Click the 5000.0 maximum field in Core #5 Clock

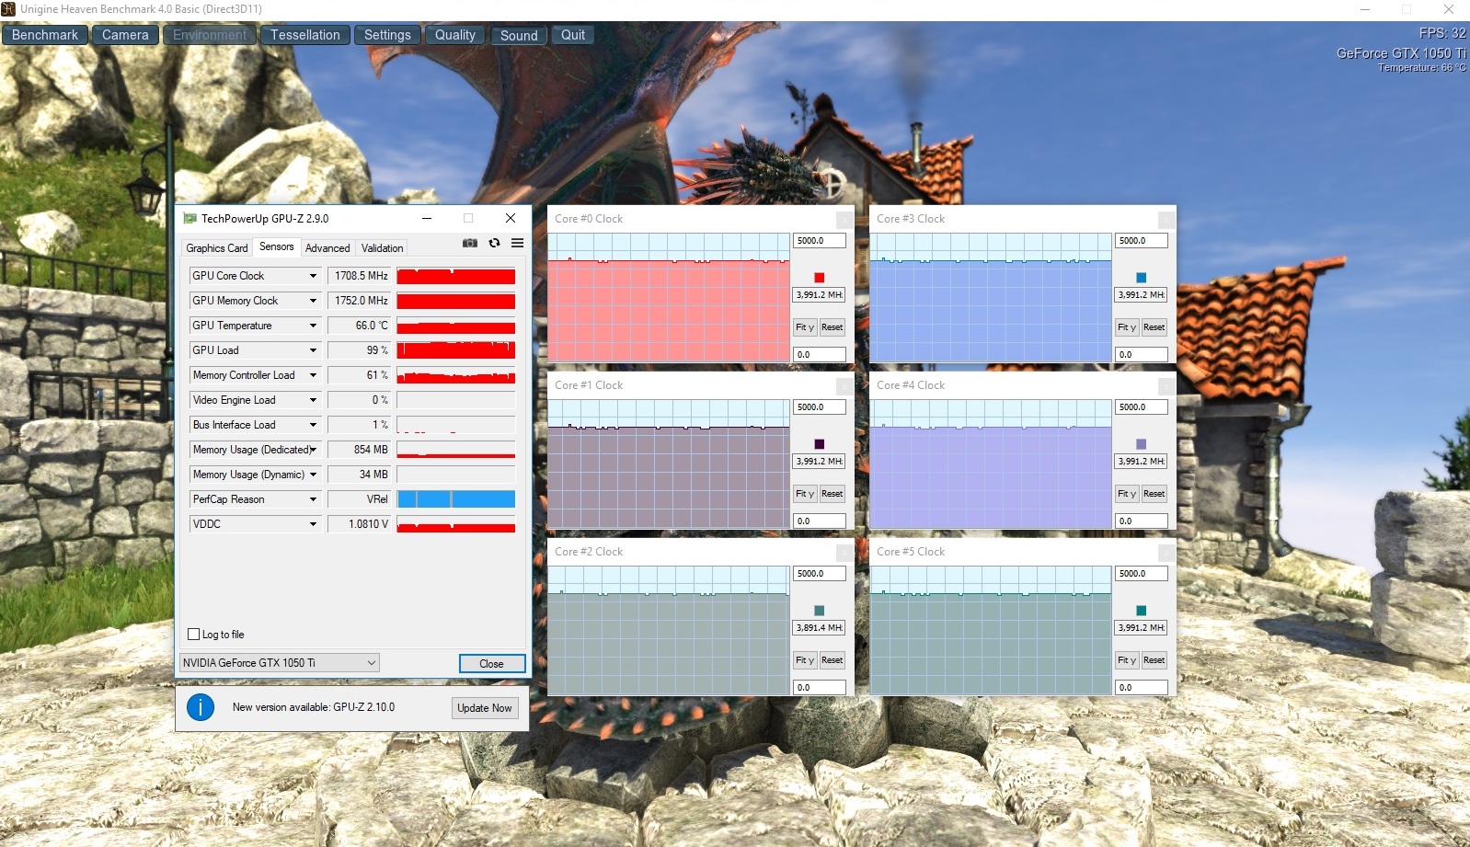1141,574
